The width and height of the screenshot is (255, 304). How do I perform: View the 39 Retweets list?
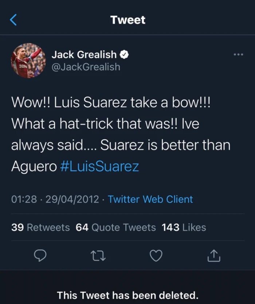[x=40, y=228]
